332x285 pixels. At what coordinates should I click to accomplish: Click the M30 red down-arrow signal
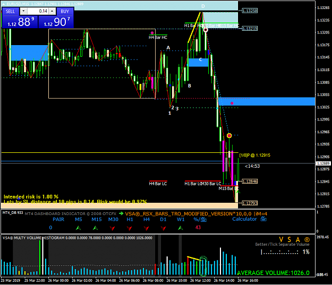113,228
